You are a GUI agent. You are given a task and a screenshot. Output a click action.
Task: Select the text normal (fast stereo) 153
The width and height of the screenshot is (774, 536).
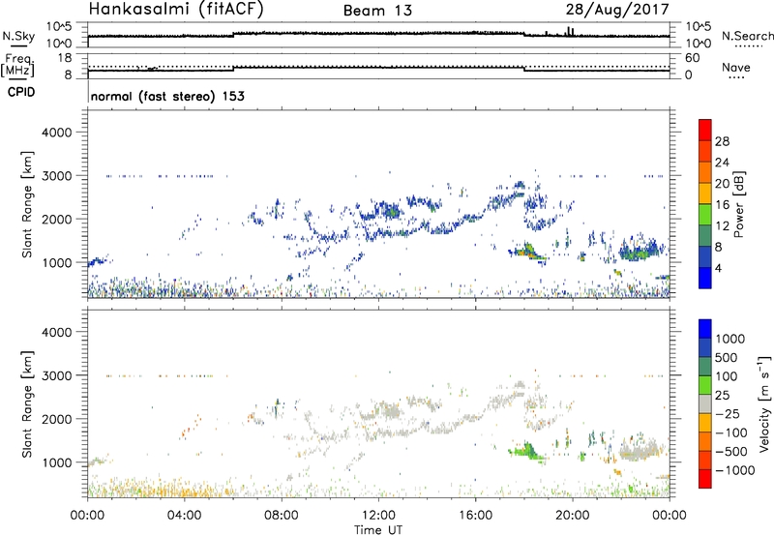pyautogui.click(x=167, y=96)
